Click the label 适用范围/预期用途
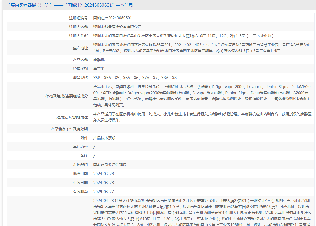The height and width of the screenshot is (226, 316). click(x=72, y=117)
